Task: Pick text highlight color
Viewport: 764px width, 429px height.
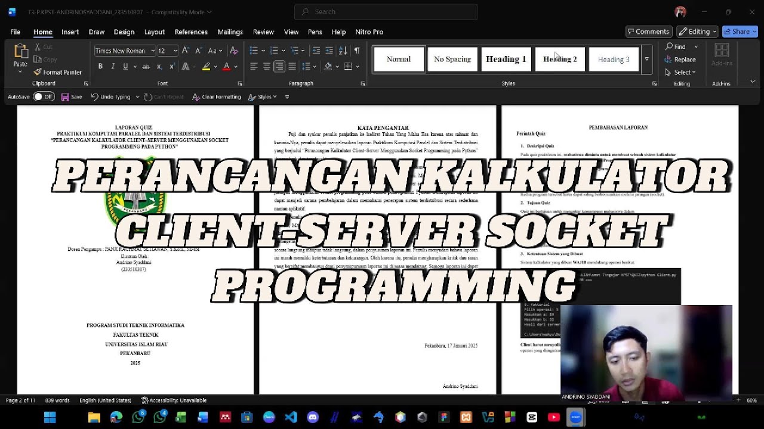Action: [x=206, y=67]
